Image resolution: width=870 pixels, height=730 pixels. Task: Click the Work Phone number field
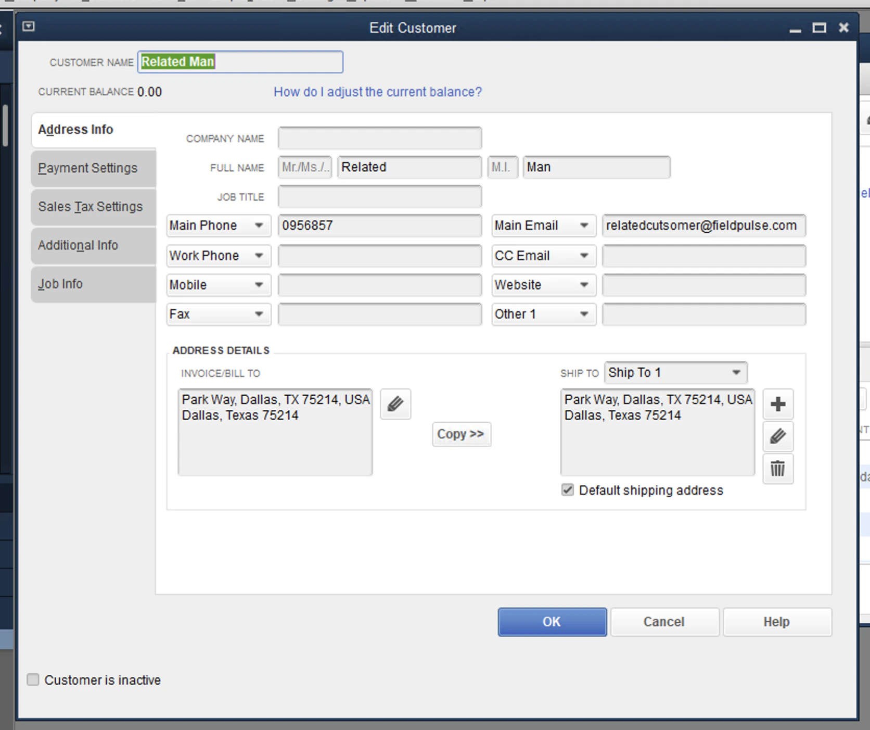380,256
